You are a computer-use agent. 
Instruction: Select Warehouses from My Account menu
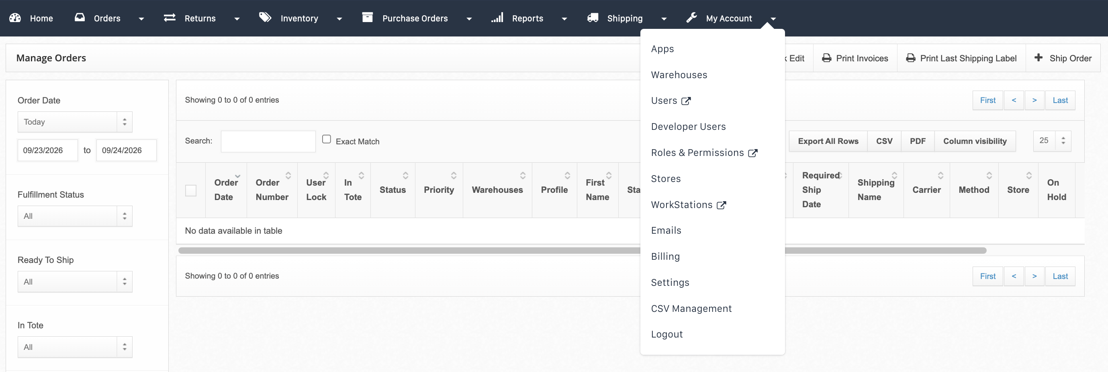click(679, 75)
